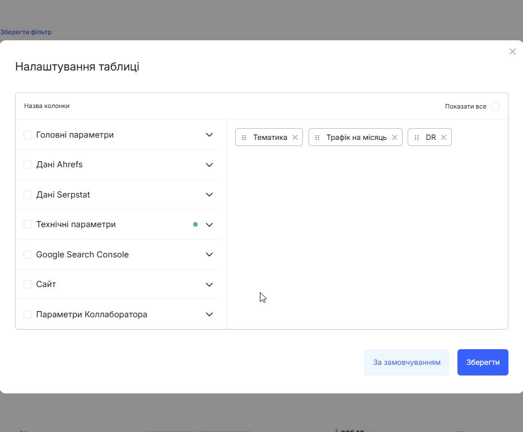523x432 pixels.
Task: Click the Зберегти button
Action: click(482, 362)
